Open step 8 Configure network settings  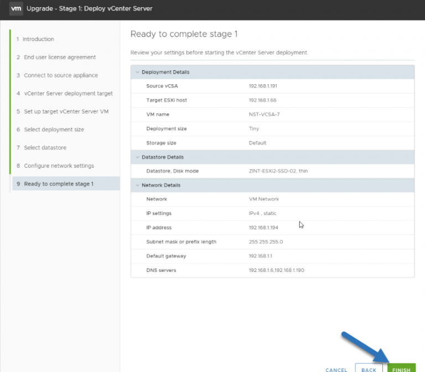coord(55,166)
